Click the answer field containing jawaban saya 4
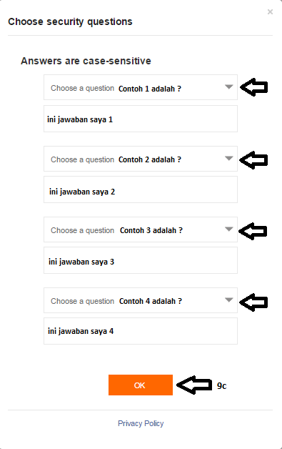This screenshot has height=449, width=282. pos(141,331)
